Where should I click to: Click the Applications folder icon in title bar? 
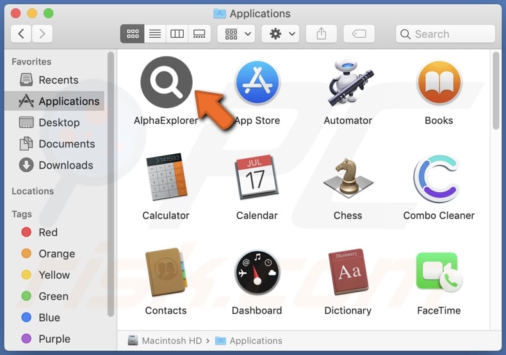(x=220, y=13)
